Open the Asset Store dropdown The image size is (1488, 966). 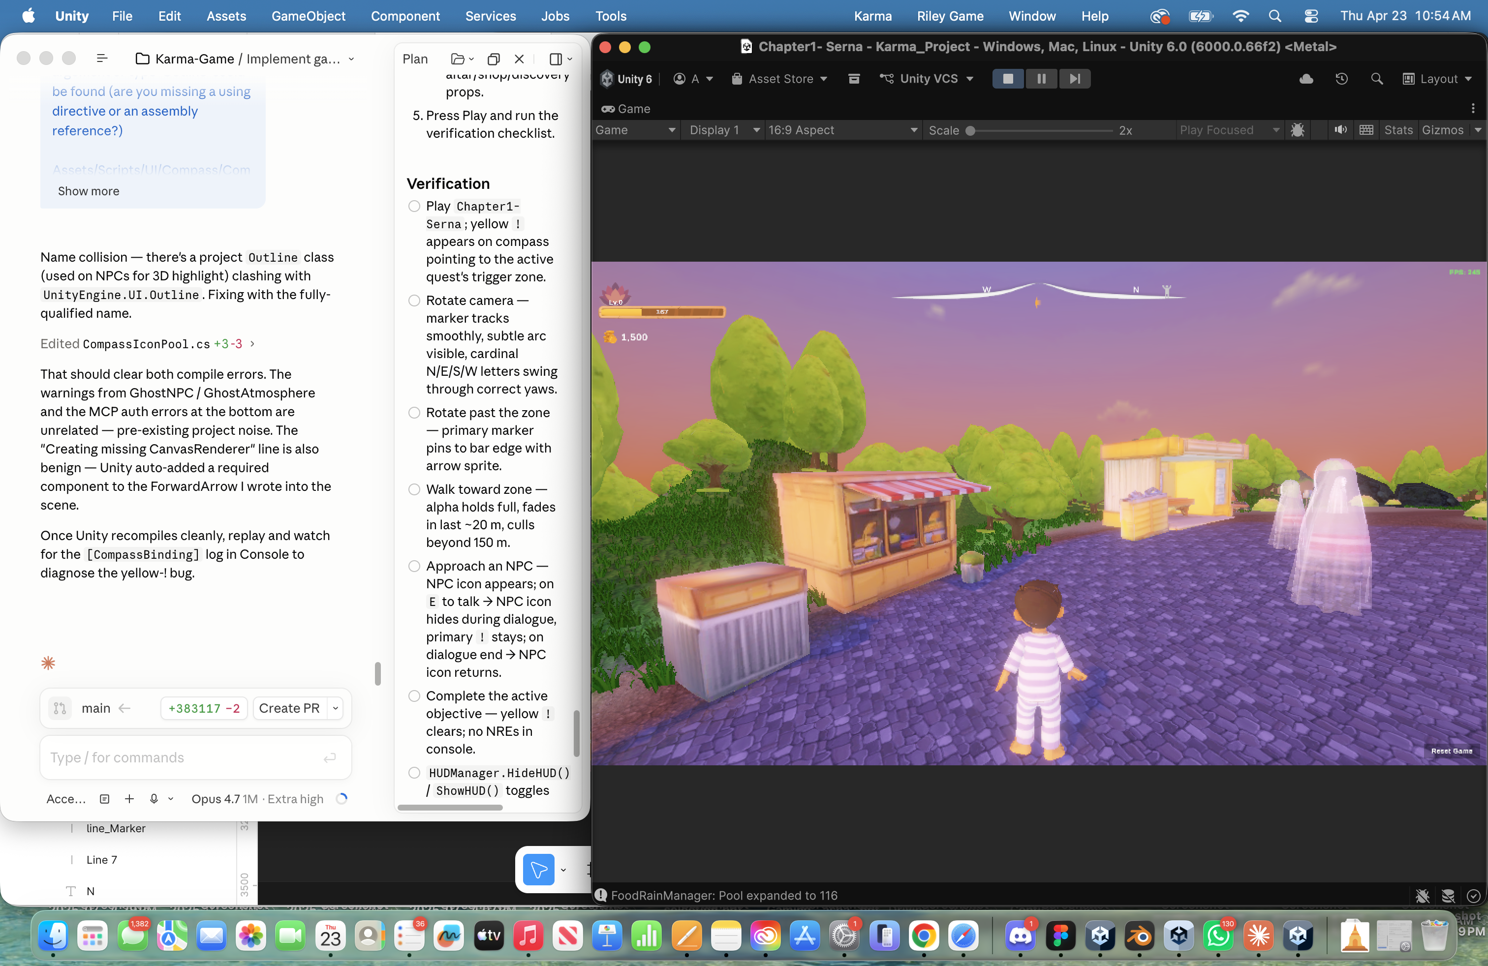tap(779, 79)
